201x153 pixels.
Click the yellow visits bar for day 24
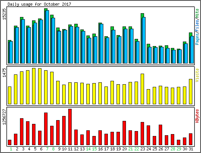click(x=148, y=97)
